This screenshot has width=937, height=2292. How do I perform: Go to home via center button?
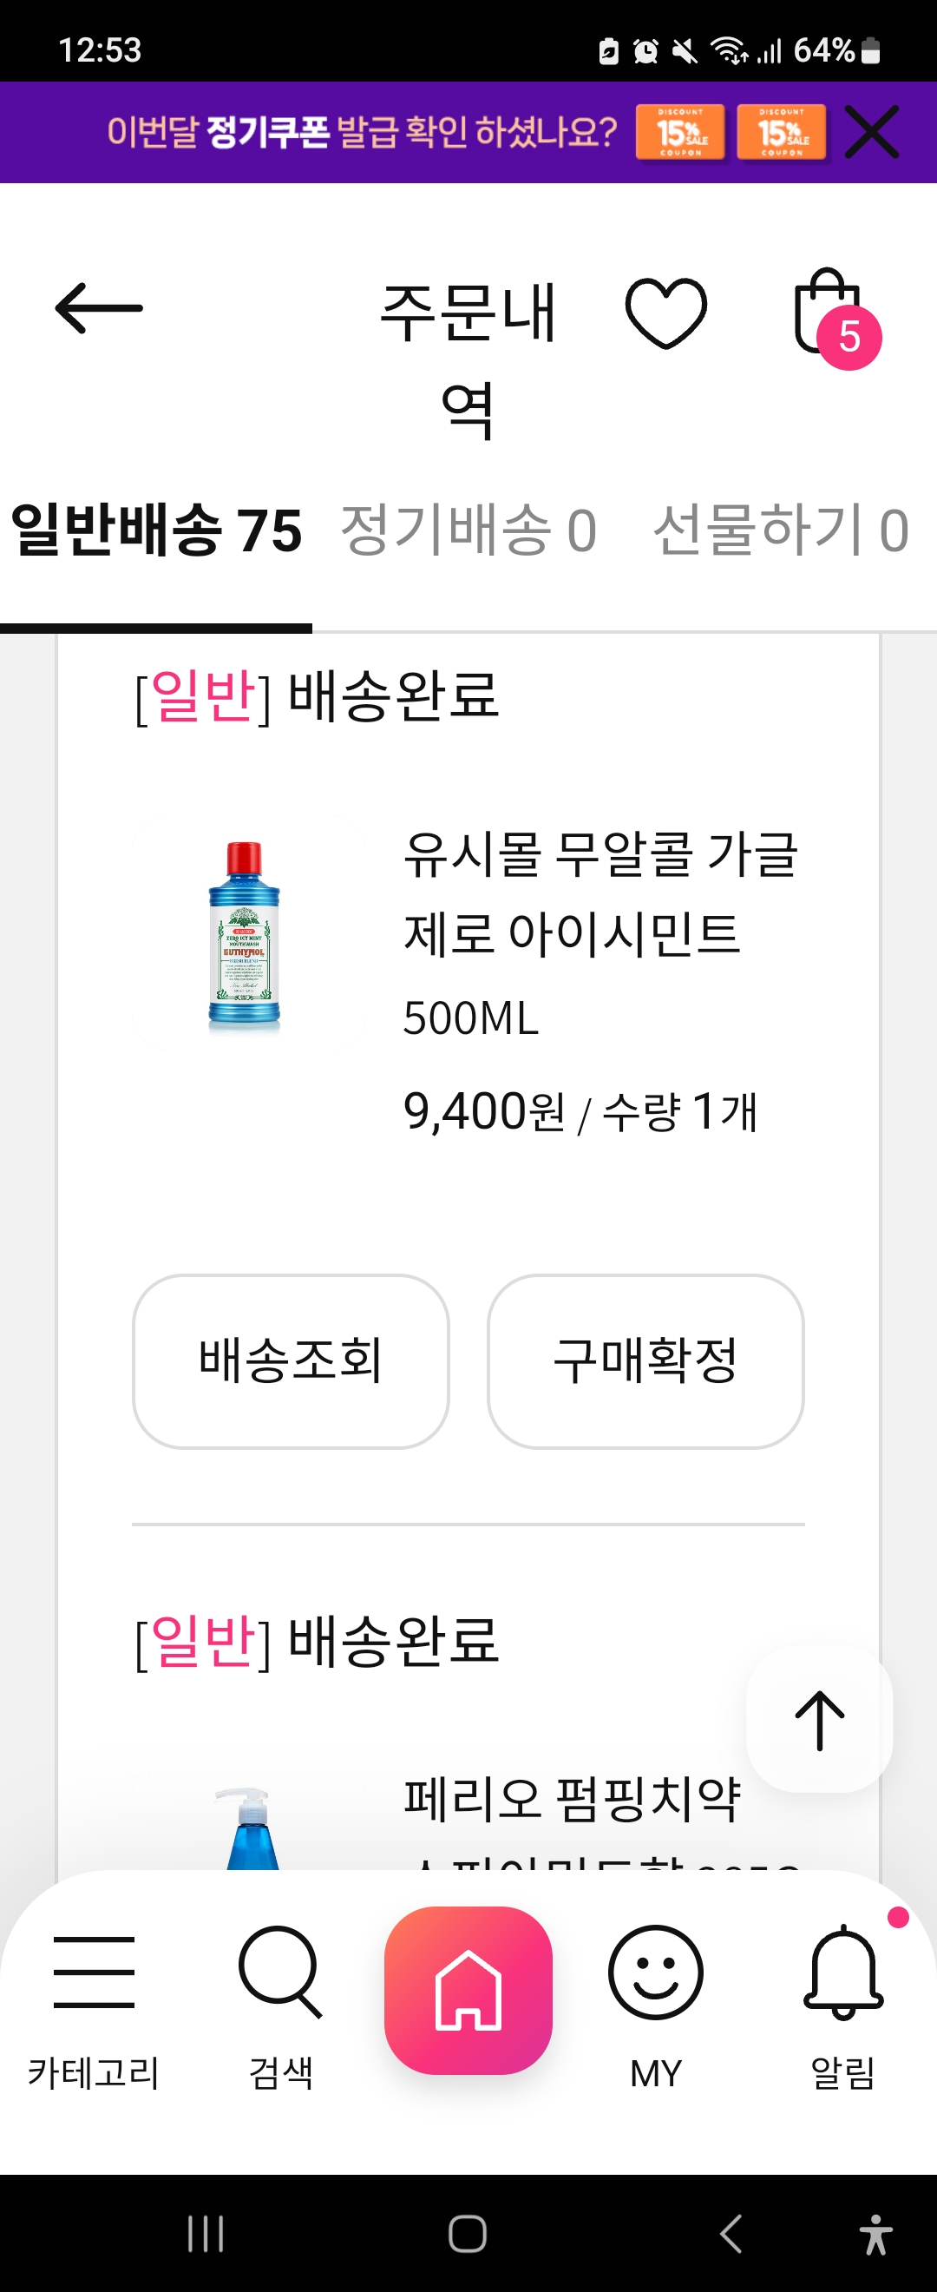tap(468, 1990)
